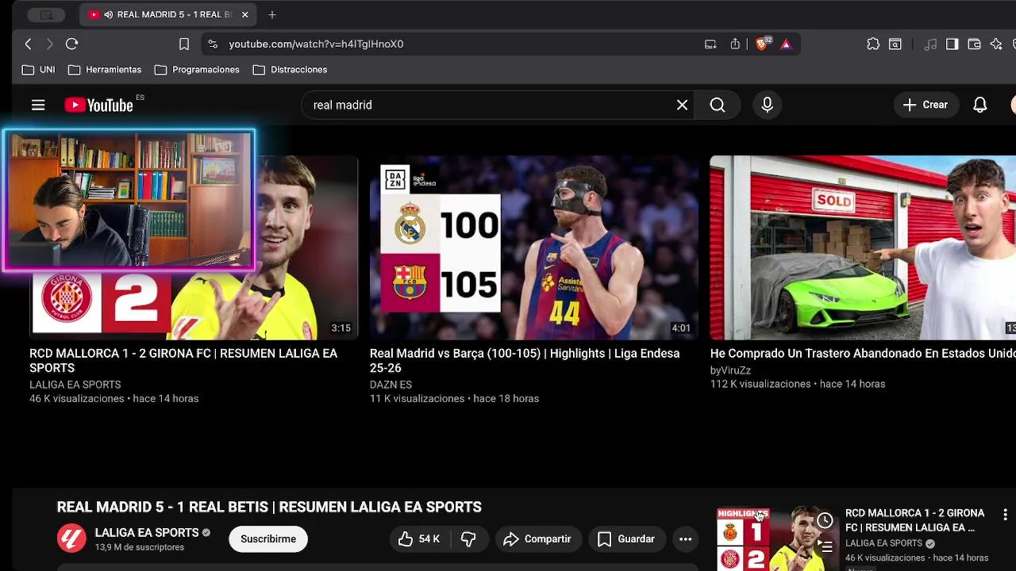This screenshot has width=1016, height=571.
Task: Click the address bar URL
Action: [x=316, y=44]
